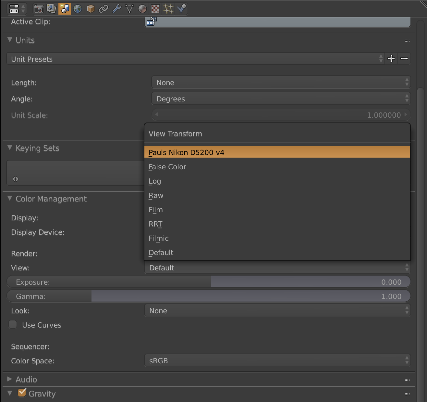Viewport: 427px width, 402px height.
Task: Open the Constraints chain-link tab
Action: coord(104,9)
